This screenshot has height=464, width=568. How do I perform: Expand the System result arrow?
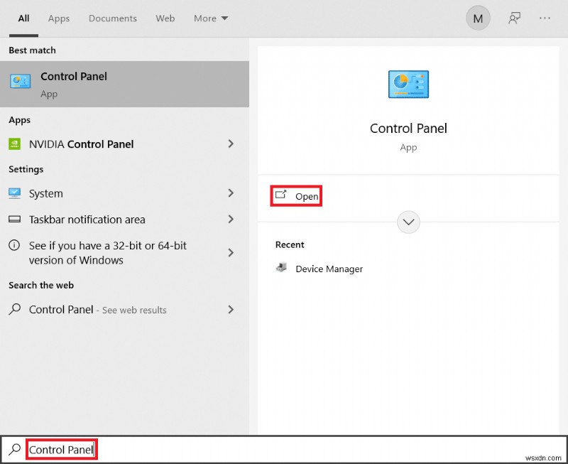(x=231, y=193)
